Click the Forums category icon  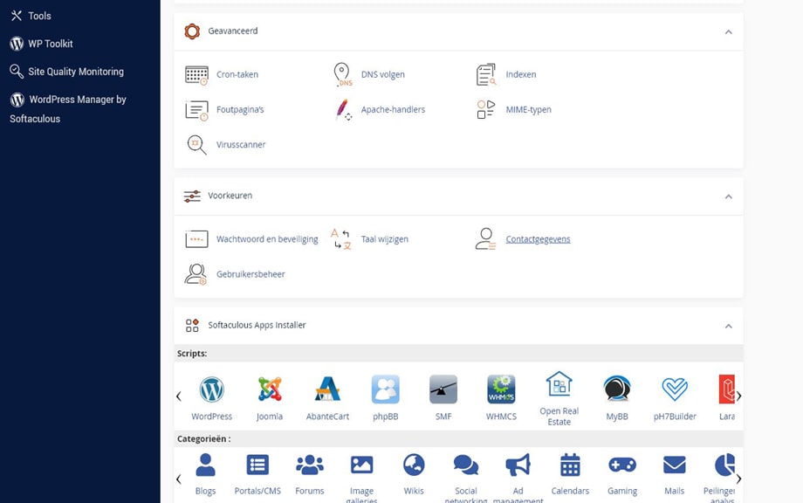click(310, 465)
